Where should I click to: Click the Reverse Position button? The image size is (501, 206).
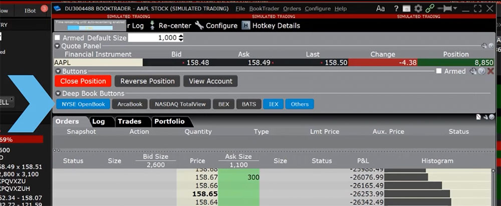click(147, 81)
